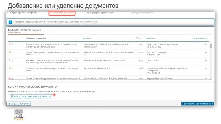Click the scroll-up arrow of the document list
Viewport: 221px width, 124px height.
pos(211,43)
